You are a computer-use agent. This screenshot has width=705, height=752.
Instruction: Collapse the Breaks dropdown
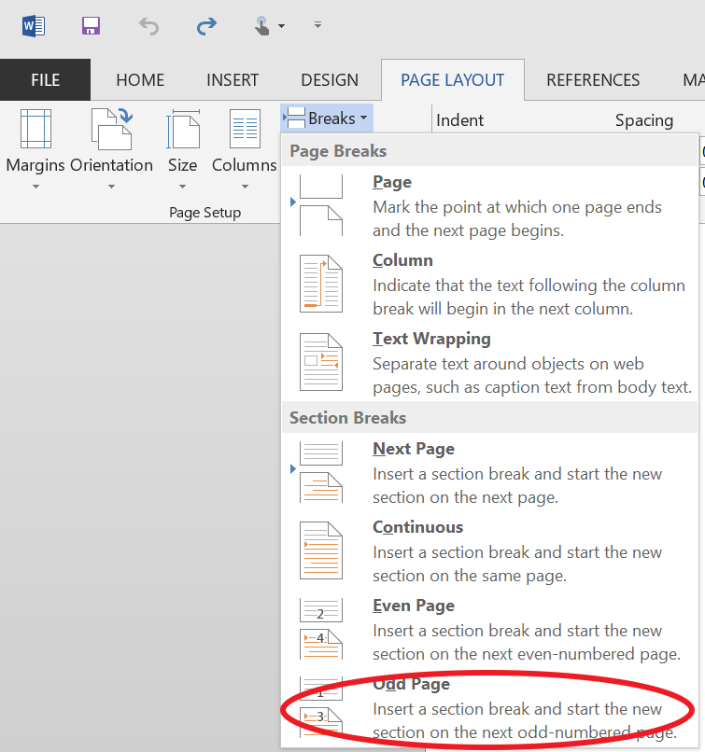tap(328, 118)
